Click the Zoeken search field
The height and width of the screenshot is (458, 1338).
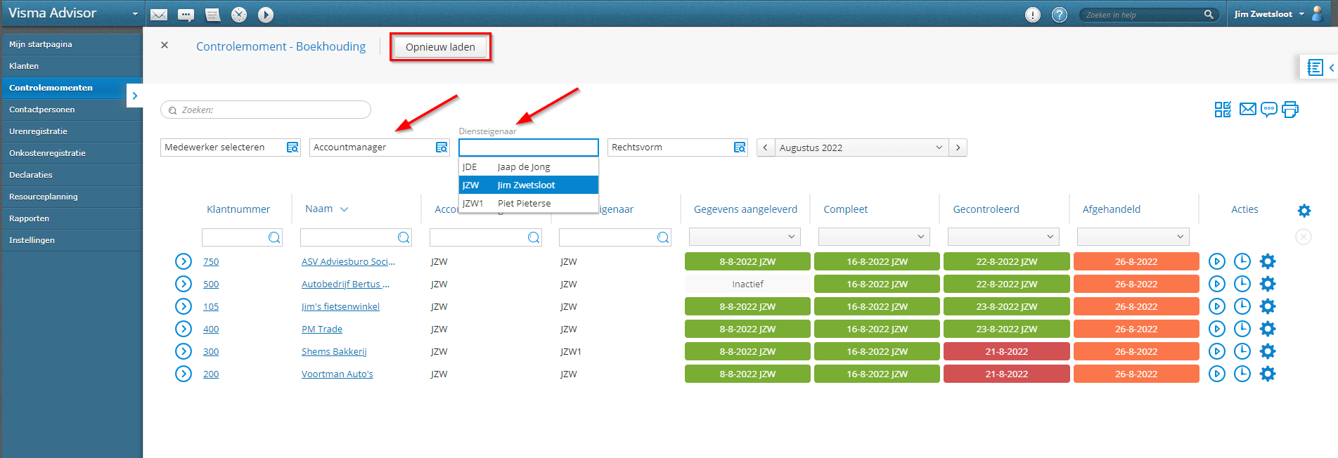266,110
